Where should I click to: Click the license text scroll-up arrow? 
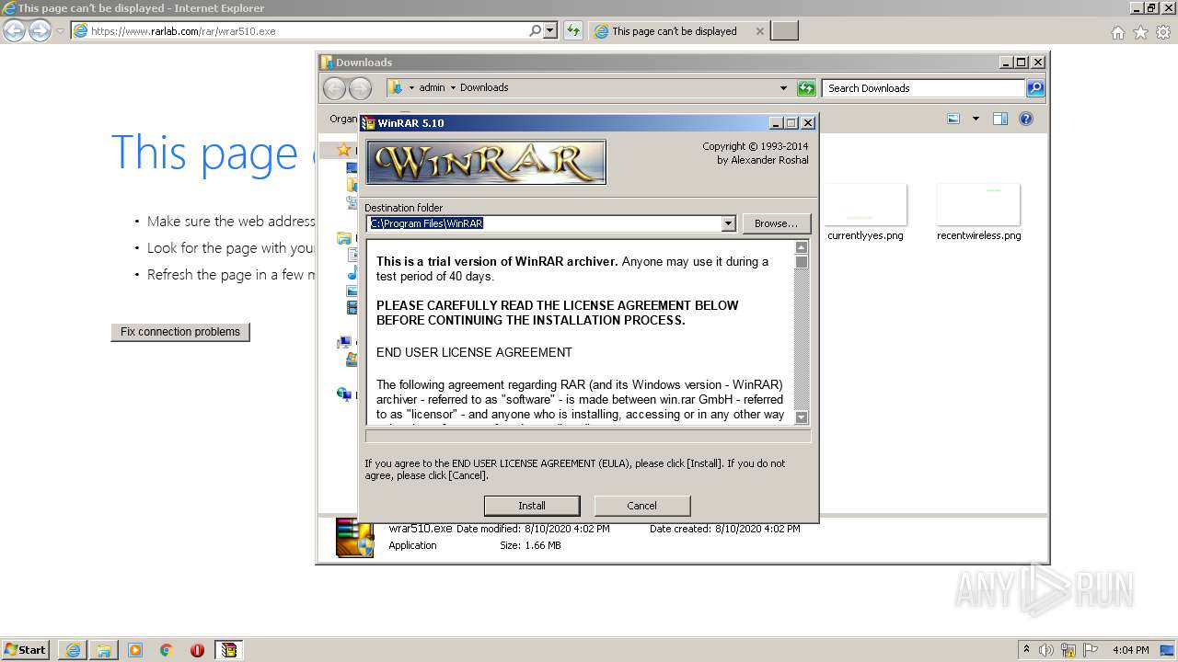click(801, 247)
